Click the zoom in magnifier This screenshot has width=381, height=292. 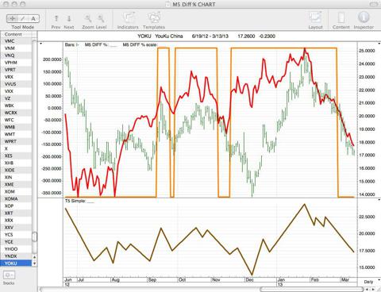[x=101, y=18]
